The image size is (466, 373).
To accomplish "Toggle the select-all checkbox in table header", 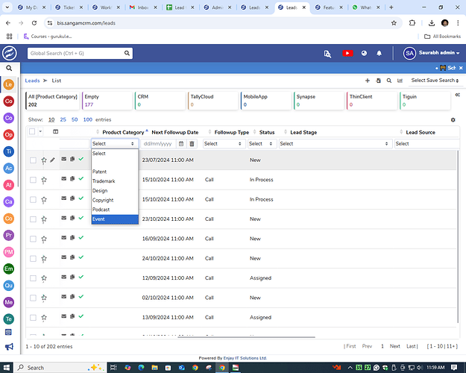I will 32,131.
